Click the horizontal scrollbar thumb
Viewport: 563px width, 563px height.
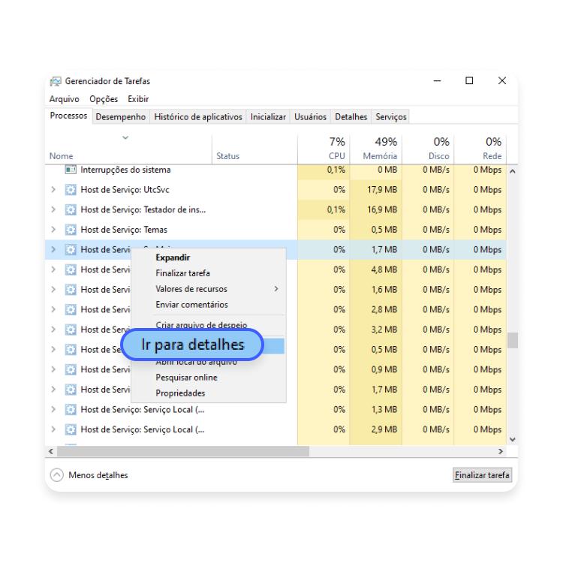183,451
